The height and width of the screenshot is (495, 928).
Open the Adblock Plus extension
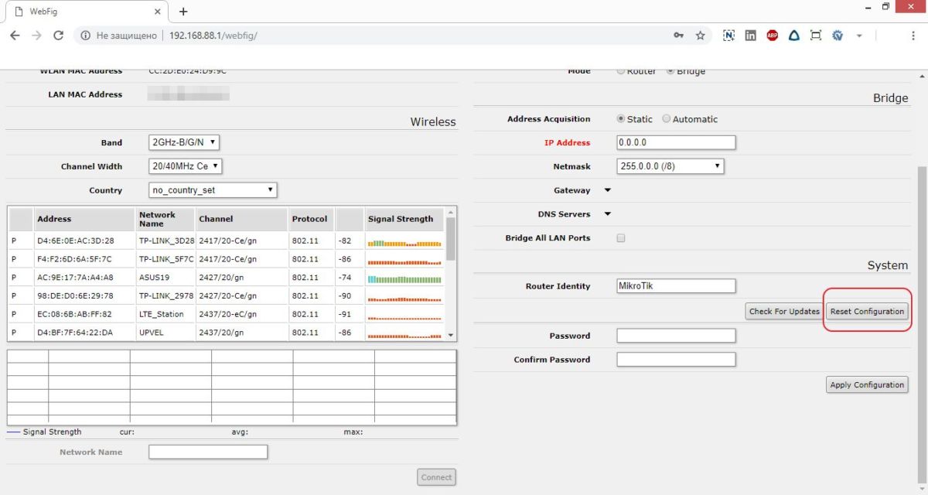point(772,36)
